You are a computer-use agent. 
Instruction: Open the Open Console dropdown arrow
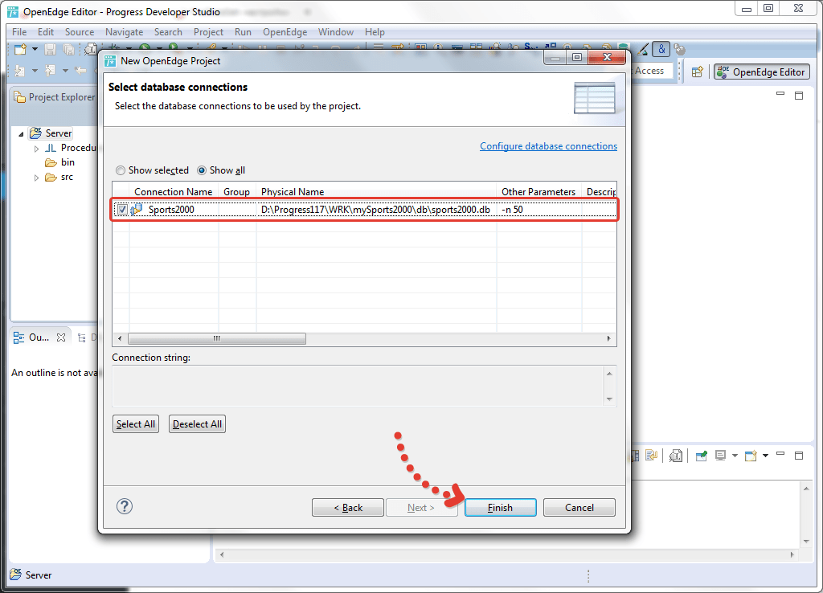765,456
